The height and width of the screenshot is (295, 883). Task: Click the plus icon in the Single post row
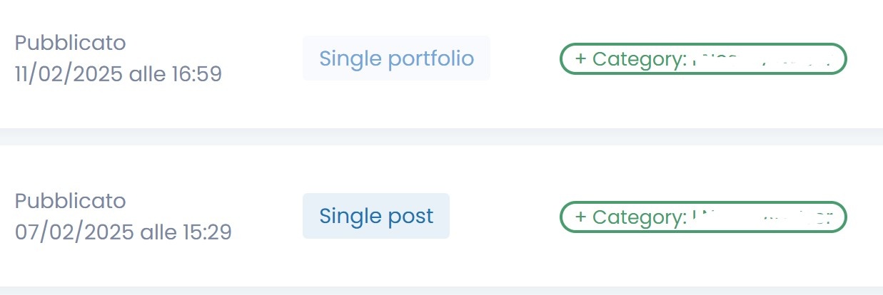click(580, 217)
